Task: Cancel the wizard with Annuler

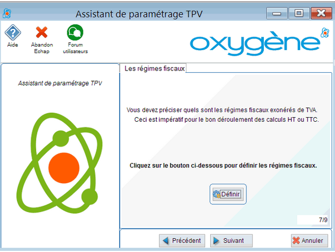Action: pyautogui.click(x=310, y=241)
